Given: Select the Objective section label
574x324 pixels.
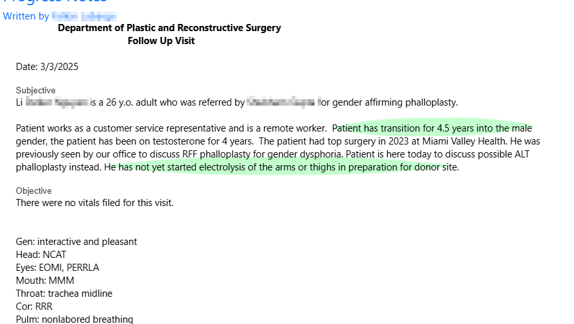Looking at the screenshot, I should tap(34, 191).
